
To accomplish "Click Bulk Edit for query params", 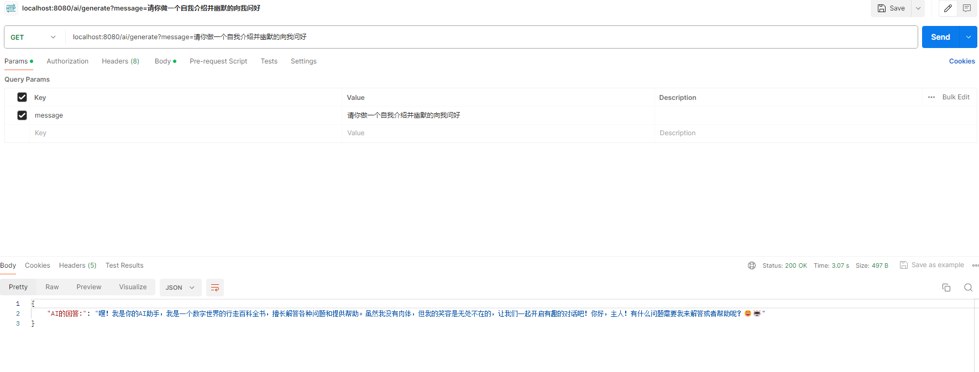I will [955, 97].
